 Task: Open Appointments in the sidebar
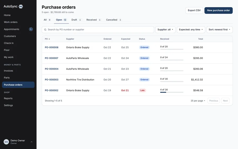pyautogui.click(x=18, y=29)
